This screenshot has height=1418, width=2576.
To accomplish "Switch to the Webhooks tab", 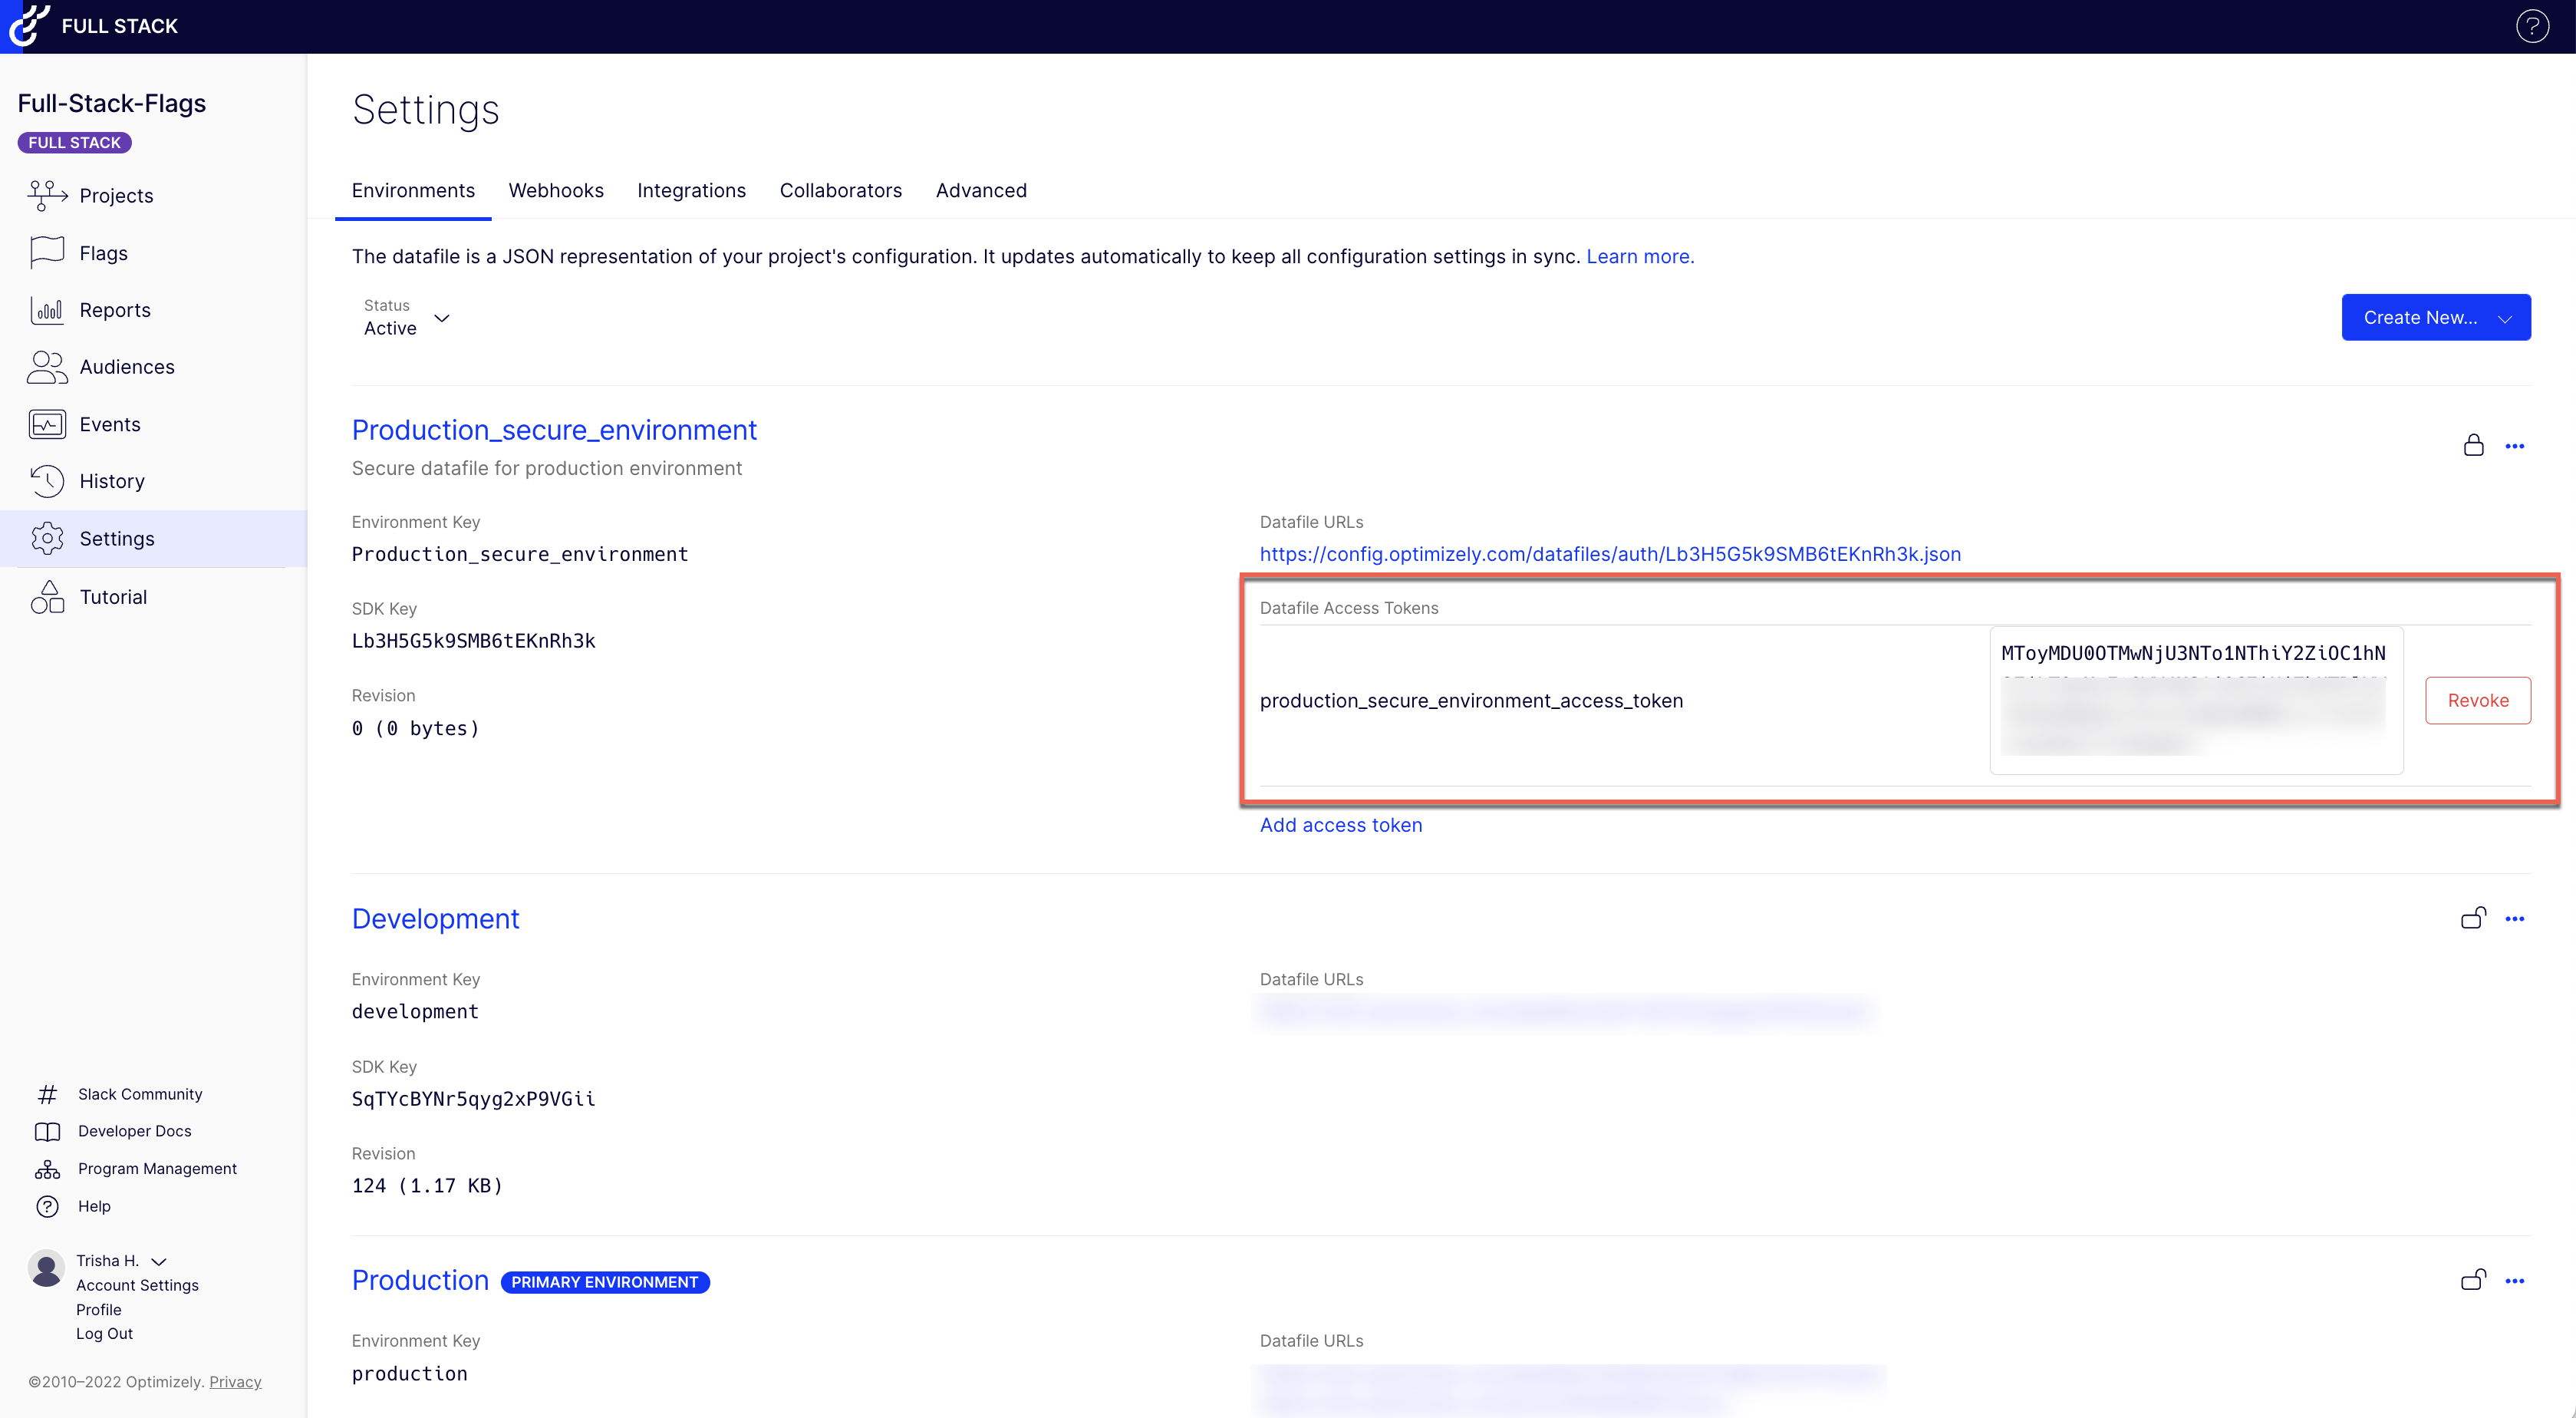I will [555, 190].
